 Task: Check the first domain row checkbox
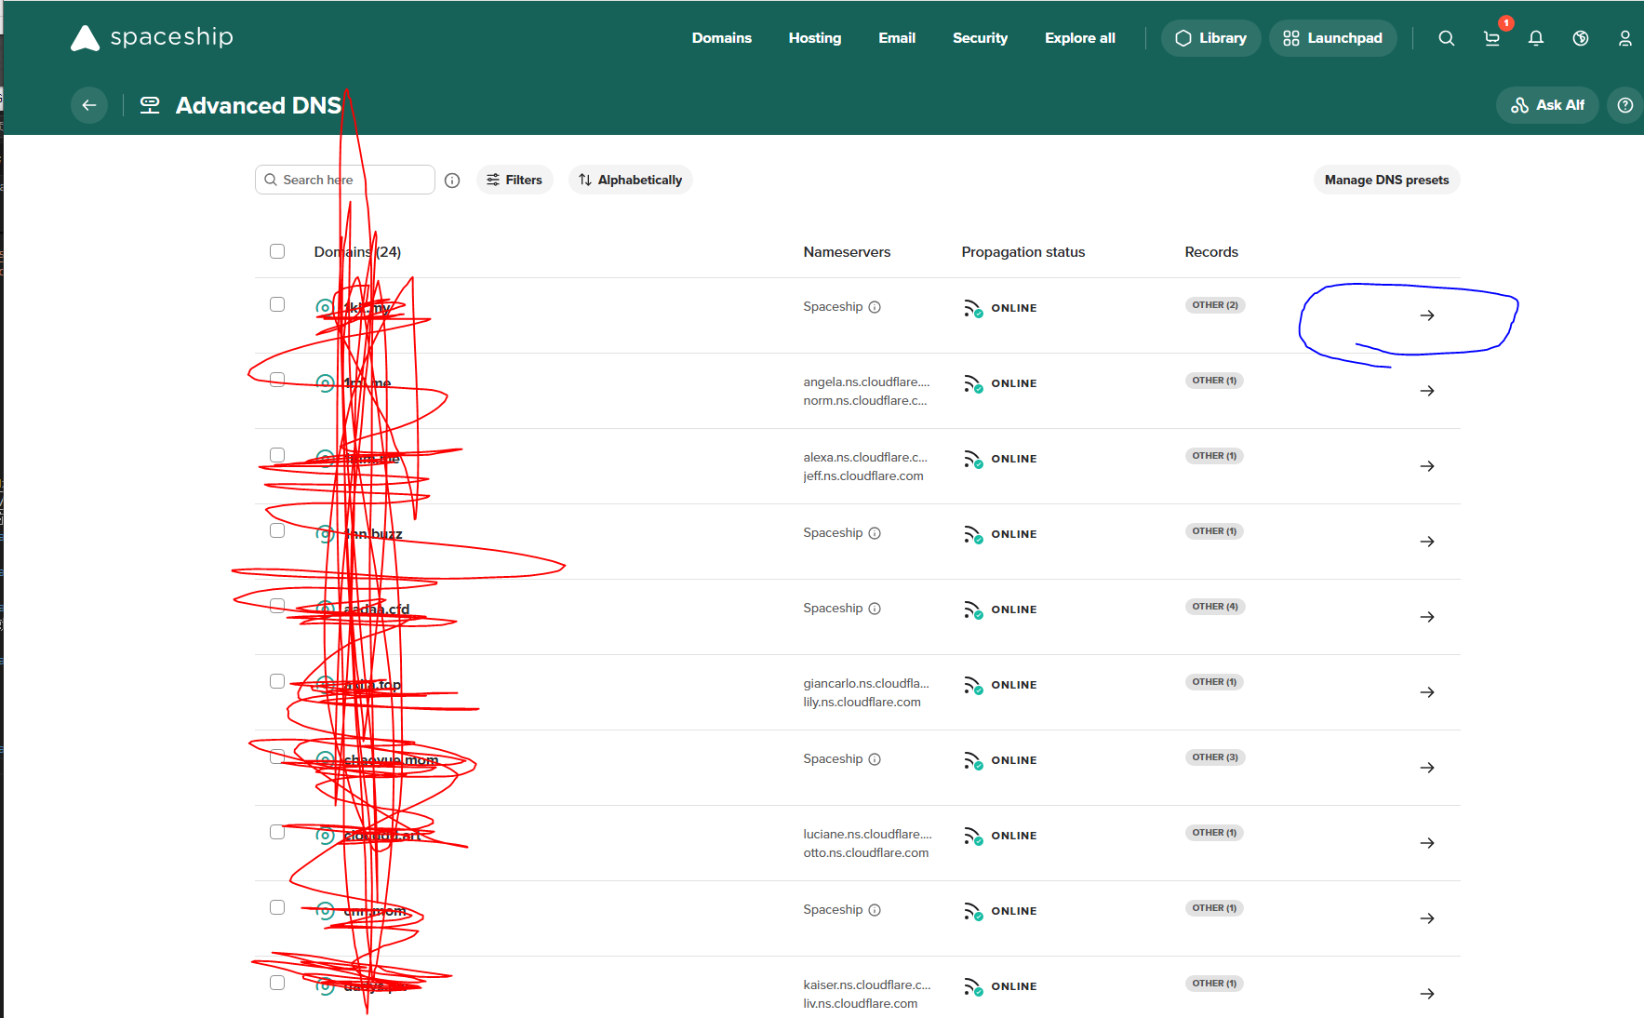tap(277, 304)
